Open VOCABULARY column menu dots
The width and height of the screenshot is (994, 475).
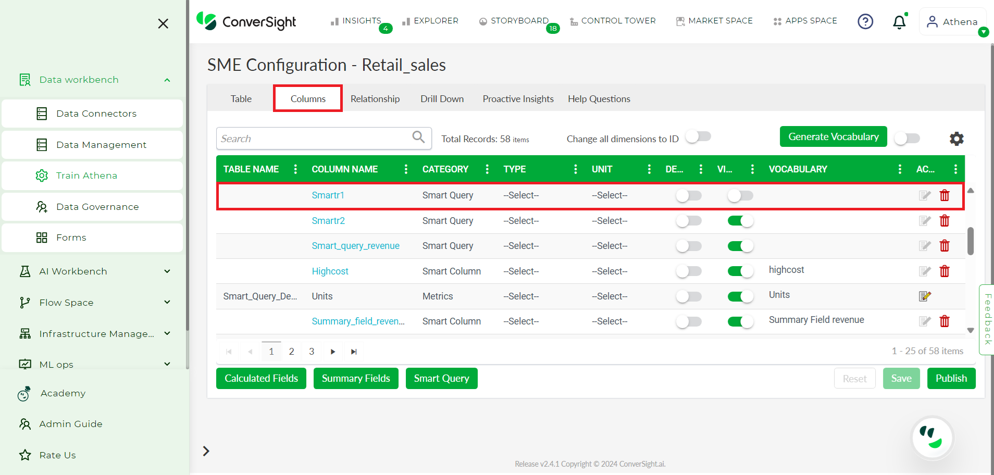(900, 169)
